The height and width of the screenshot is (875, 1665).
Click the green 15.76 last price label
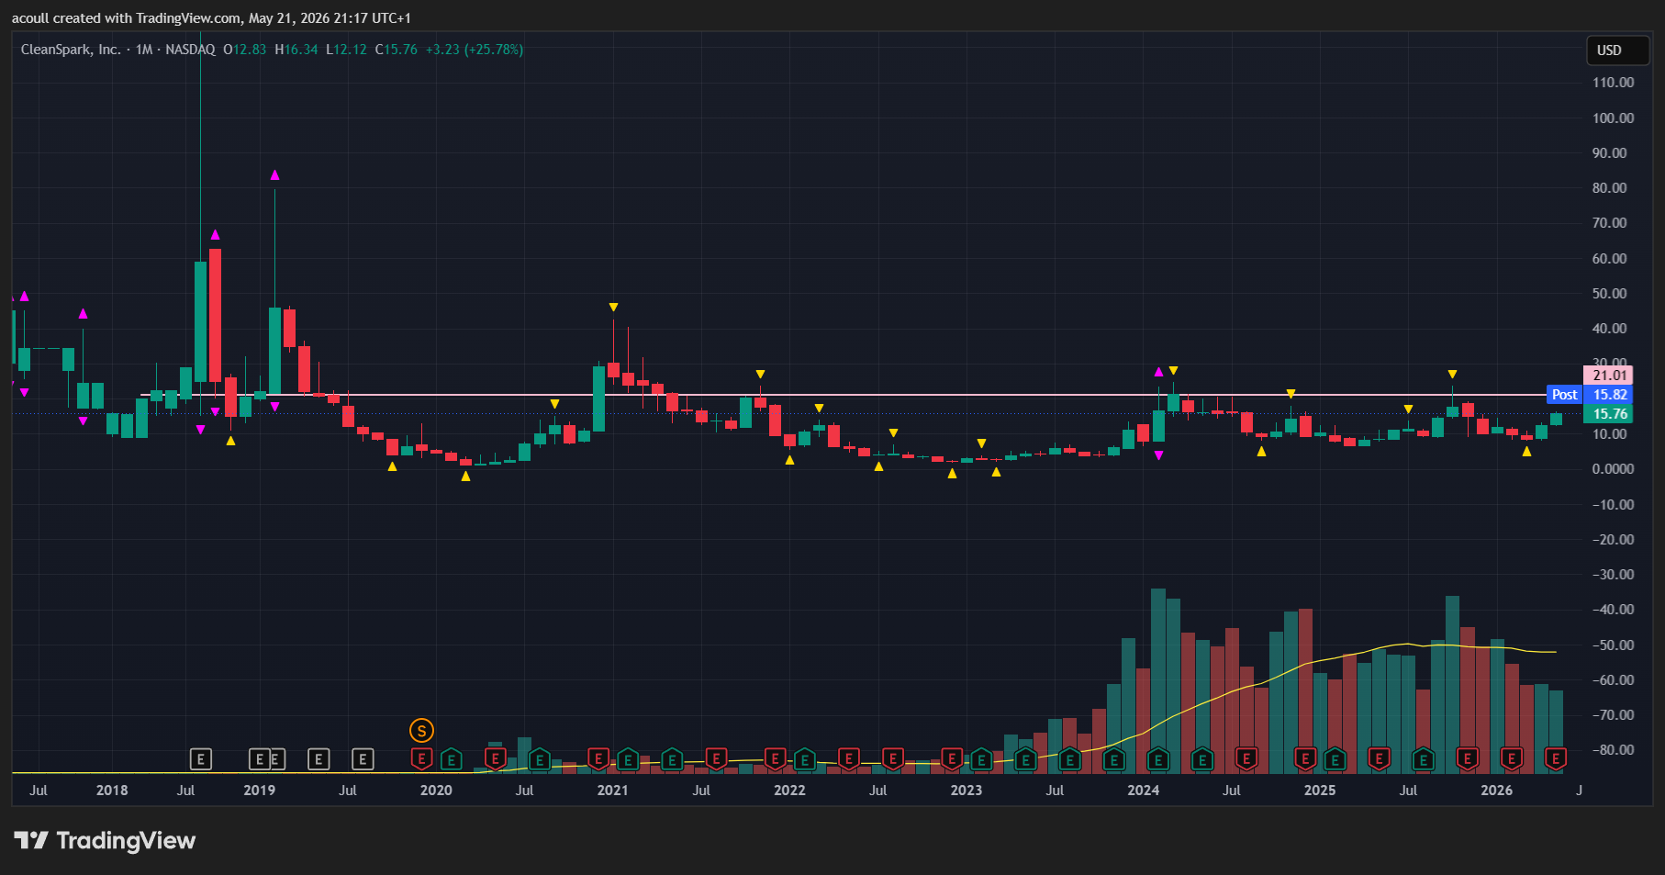pyautogui.click(x=1608, y=414)
